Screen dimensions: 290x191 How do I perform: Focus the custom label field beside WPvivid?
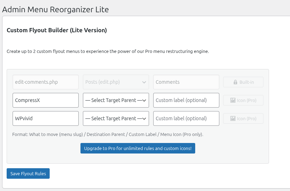click(186, 118)
